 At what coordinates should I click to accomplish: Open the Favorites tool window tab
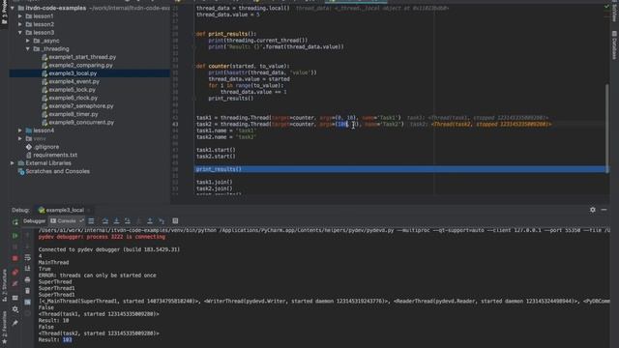4,327
